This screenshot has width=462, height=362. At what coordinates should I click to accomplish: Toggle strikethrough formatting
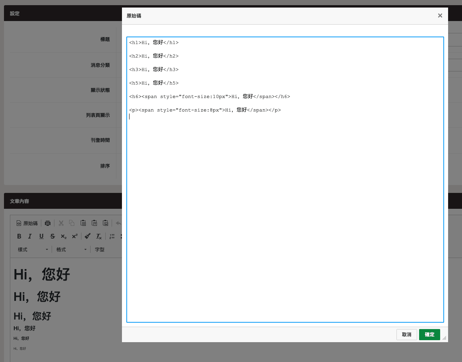click(x=52, y=237)
